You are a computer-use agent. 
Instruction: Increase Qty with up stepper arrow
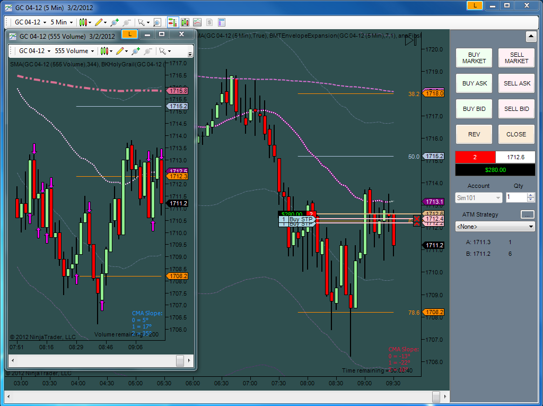(530, 195)
